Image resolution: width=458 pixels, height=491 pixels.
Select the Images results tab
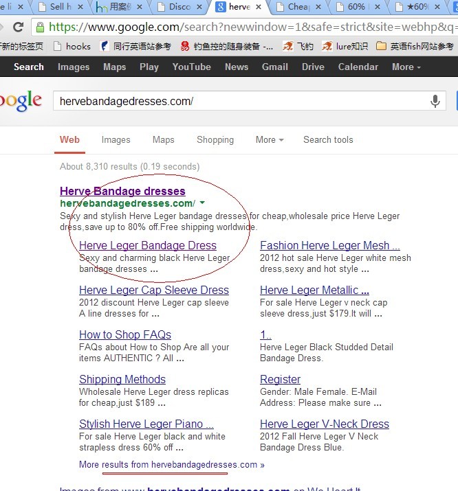tap(116, 139)
